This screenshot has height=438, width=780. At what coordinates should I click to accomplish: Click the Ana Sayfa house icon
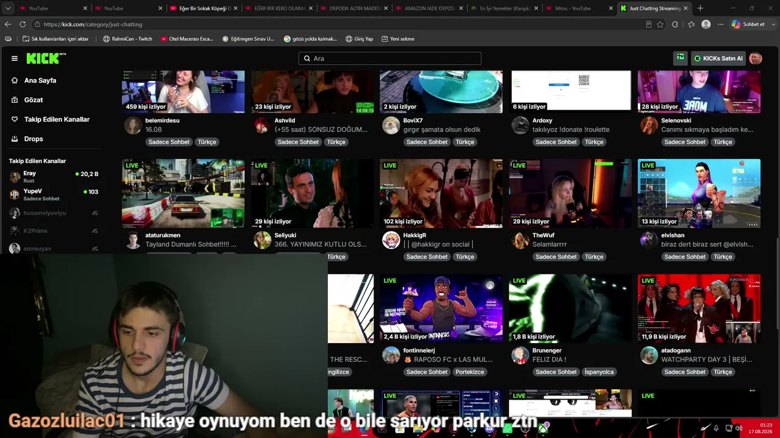click(x=15, y=80)
